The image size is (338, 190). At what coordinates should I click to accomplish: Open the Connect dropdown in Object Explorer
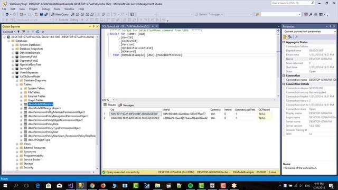click(x=9, y=32)
